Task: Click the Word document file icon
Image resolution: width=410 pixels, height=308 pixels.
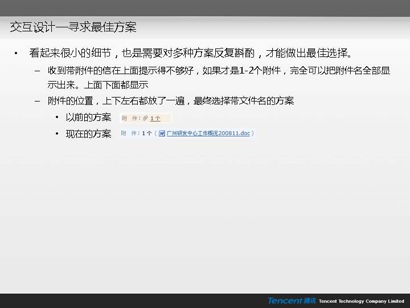Action: pyautogui.click(x=162, y=133)
